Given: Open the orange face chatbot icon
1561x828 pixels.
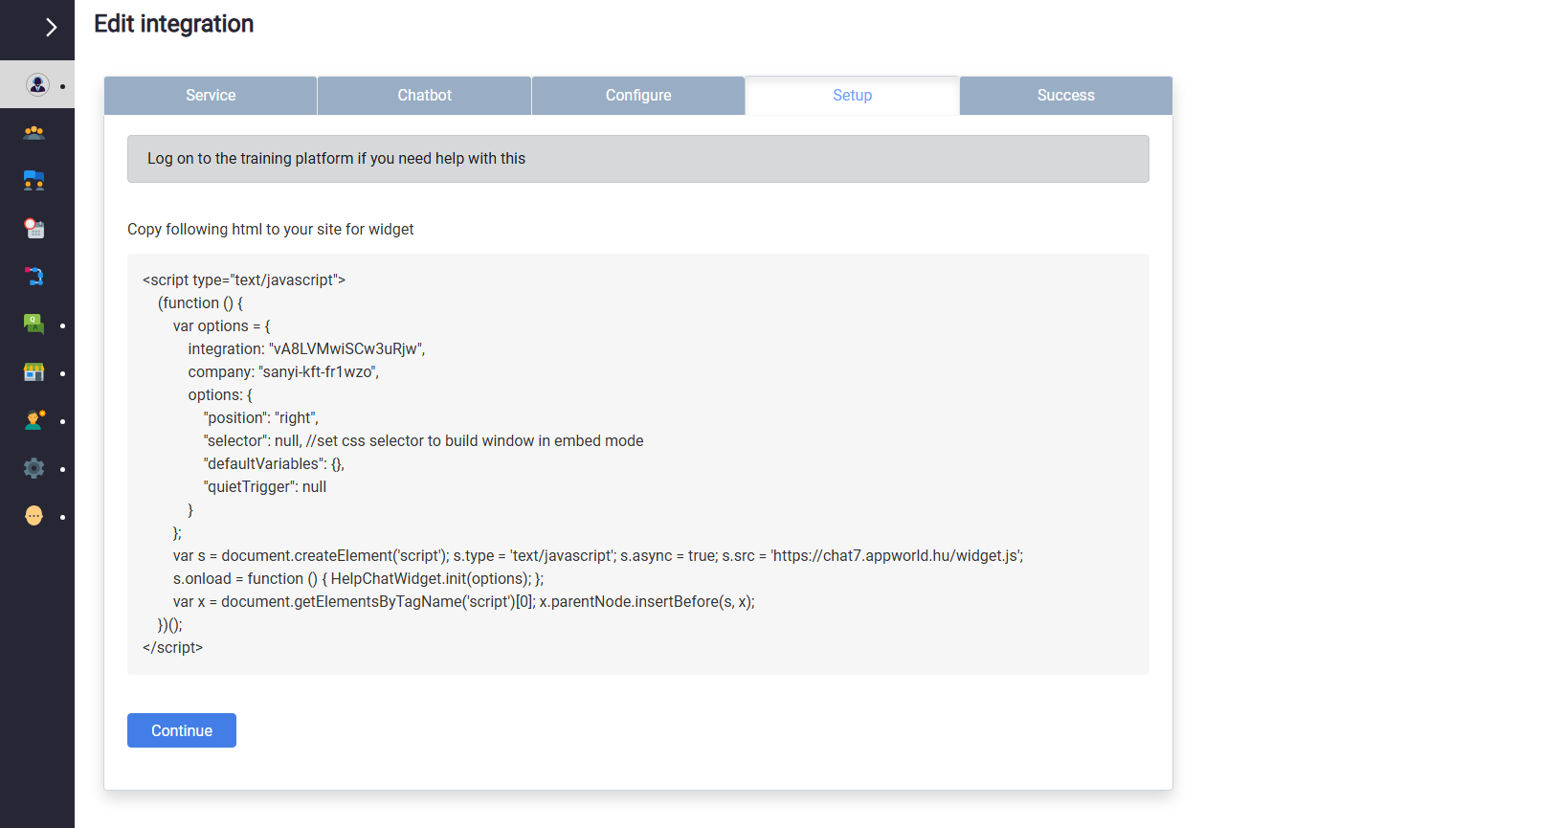Looking at the screenshot, I should (34, 516).
